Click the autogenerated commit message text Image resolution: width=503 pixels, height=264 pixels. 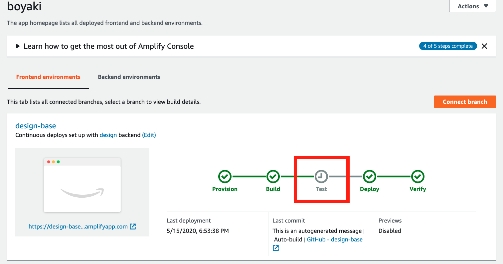click(317, 231)
